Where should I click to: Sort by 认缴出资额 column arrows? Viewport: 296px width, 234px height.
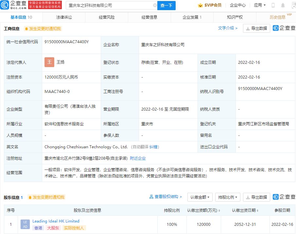click(219, 210)
